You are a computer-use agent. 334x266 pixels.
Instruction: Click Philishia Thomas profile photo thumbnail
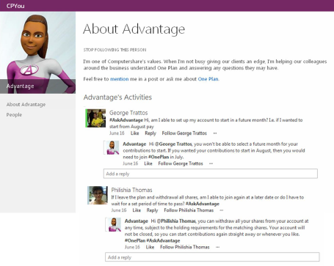pos(98,195)
